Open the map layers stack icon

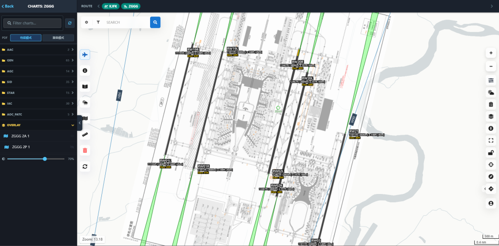491,116
